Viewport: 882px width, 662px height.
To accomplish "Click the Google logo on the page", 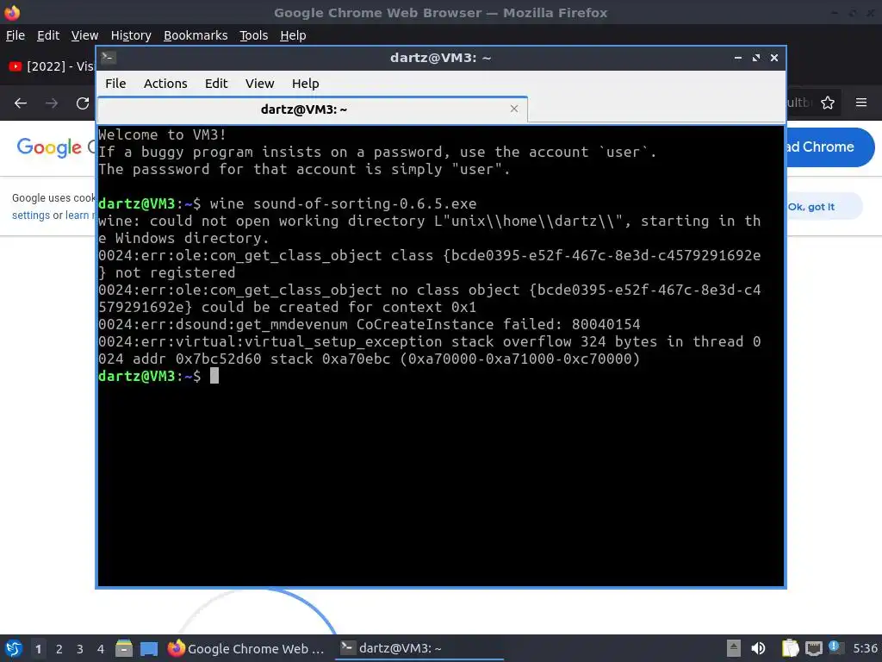I will [x=49, y=147].
